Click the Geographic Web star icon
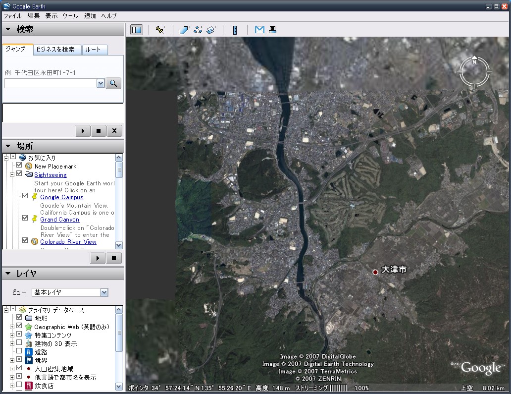511x394 pixels. 29,327
